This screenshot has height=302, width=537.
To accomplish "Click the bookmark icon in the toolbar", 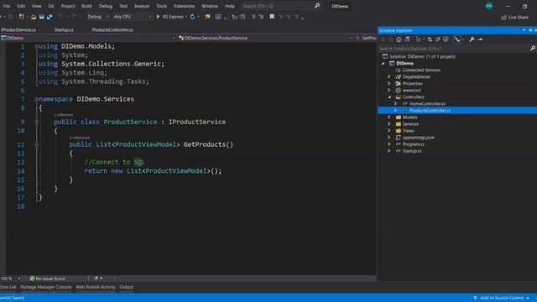I will click(272, 17).
